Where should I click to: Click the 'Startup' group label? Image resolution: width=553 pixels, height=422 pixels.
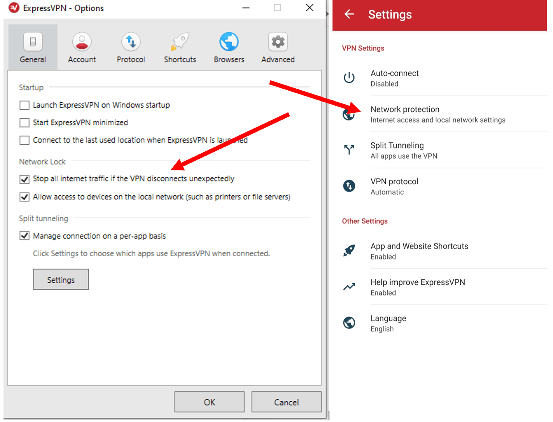tap(31, 88)
